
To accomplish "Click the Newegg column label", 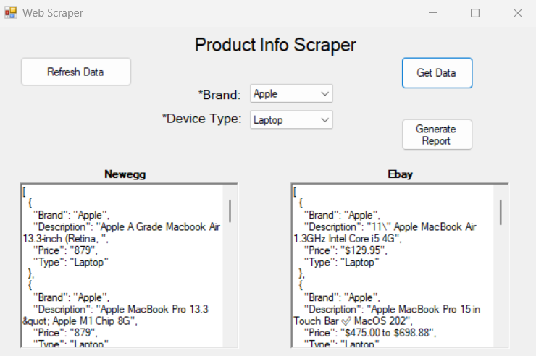I will coord(125,174).
